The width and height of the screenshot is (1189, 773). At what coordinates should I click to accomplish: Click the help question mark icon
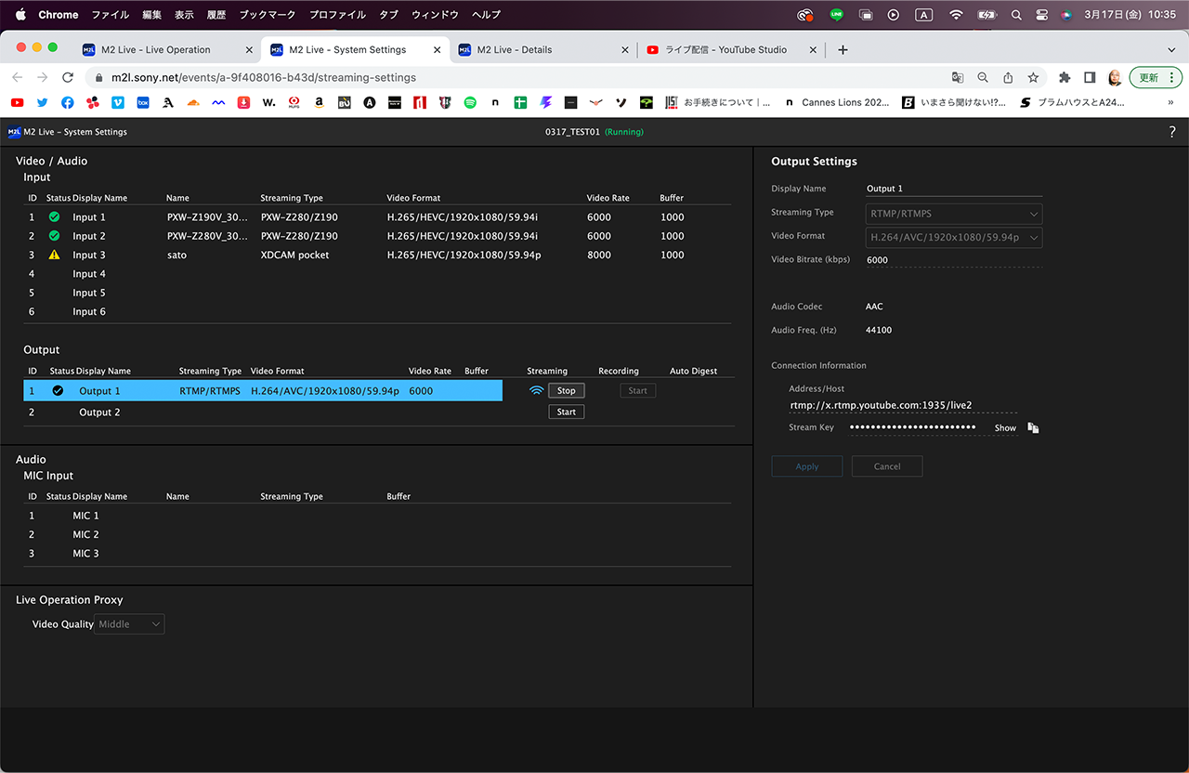[1172, 132]
